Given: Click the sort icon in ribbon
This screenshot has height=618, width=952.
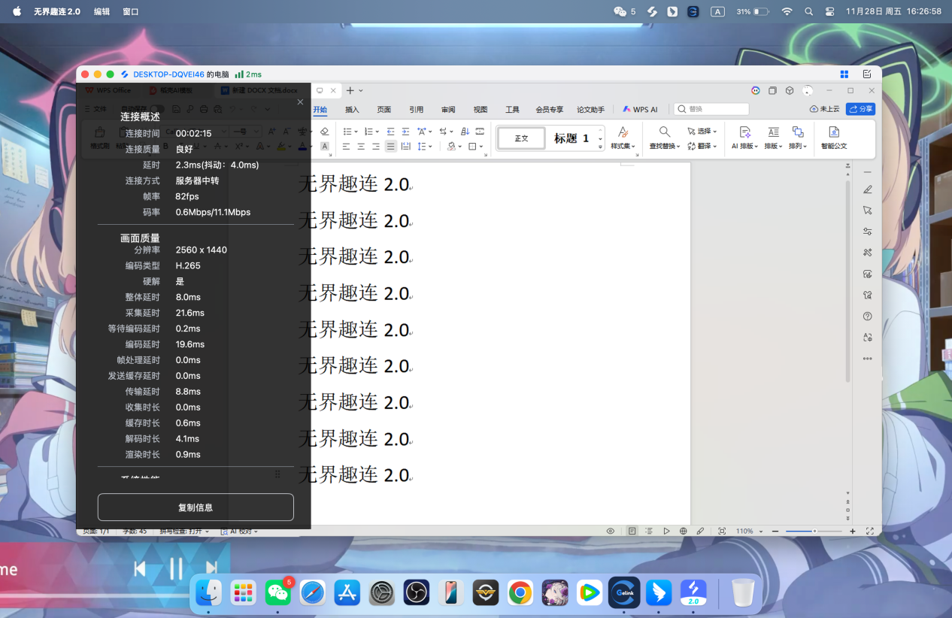Looking at the screenshot, I should pos(465,132).
